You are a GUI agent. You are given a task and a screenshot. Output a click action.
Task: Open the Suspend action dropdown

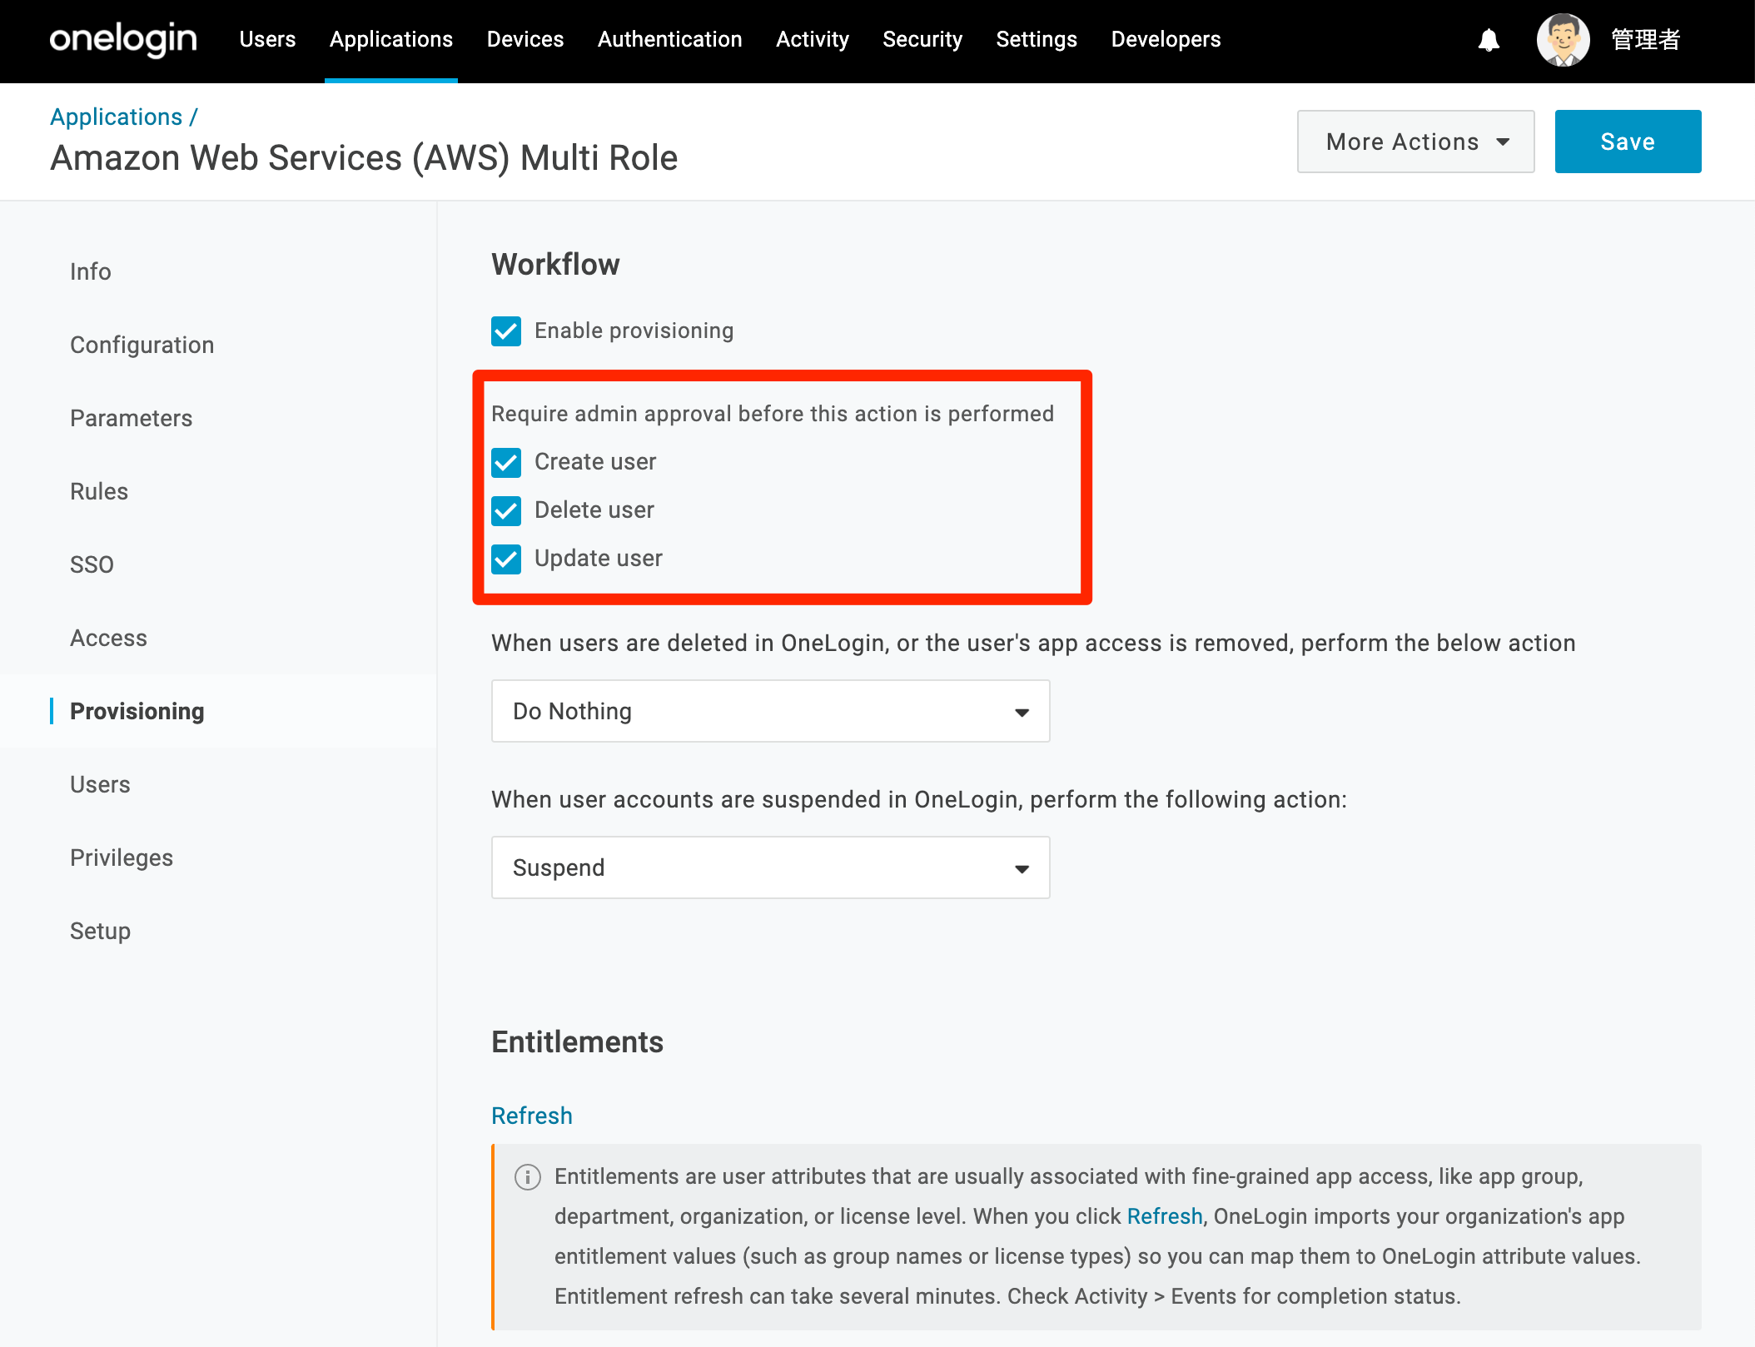(x=770, y=867)
